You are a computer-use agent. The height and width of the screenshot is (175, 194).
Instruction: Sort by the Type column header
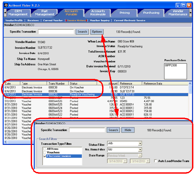point(34,84)
